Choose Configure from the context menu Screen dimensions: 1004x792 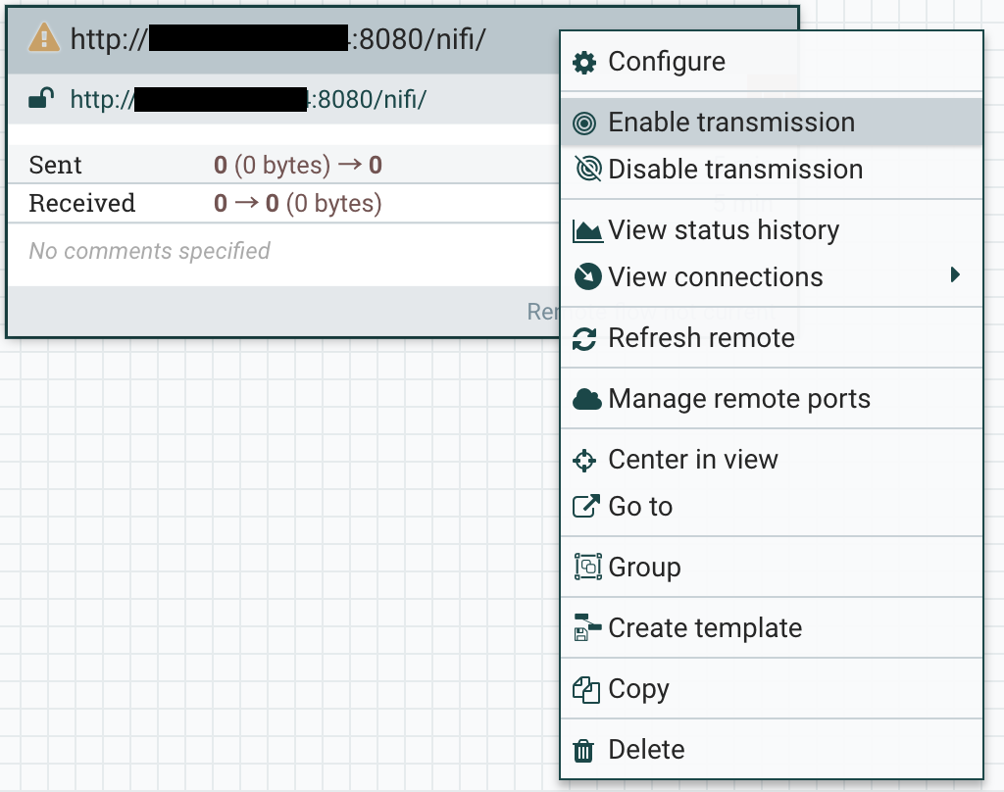point(772,62)
